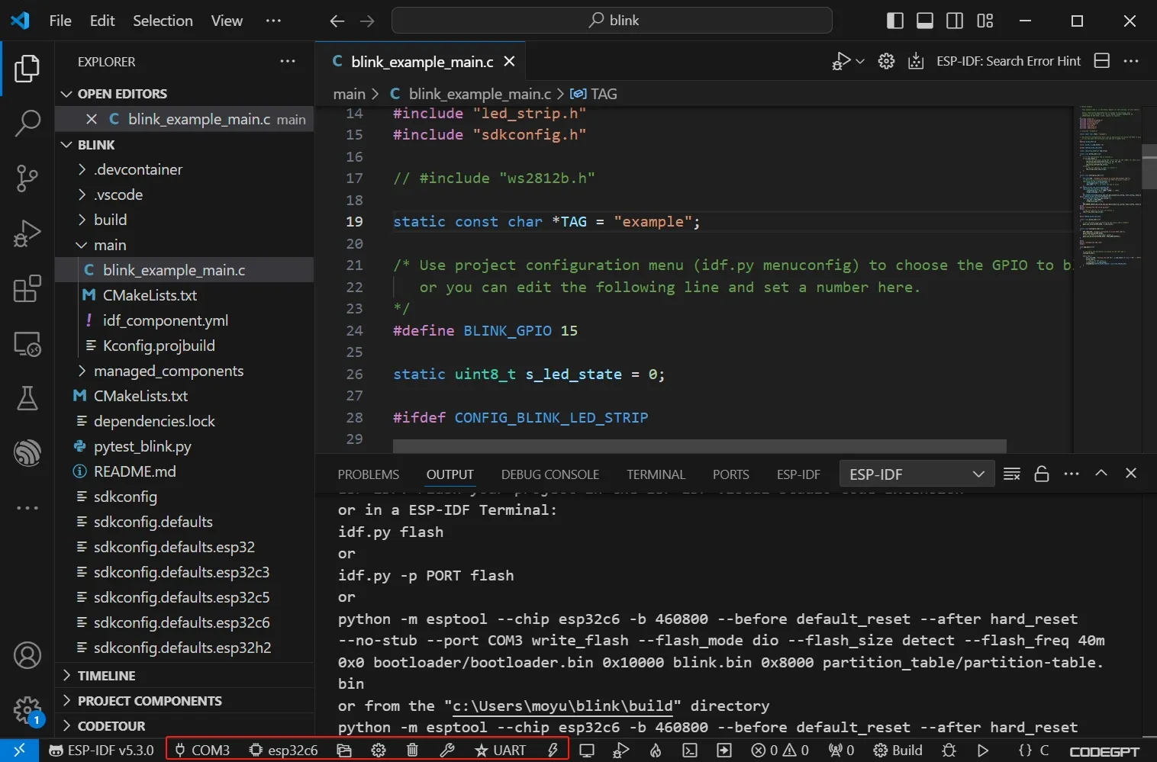Open Run and Debug view
Image resolution: width=1157 pixels, height=762 pixels.
point(27,233)
